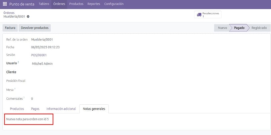Click the note text 'Nueva nota para orden con id 5'
Screen dimensions: 271x135
(x=27, y=119)
